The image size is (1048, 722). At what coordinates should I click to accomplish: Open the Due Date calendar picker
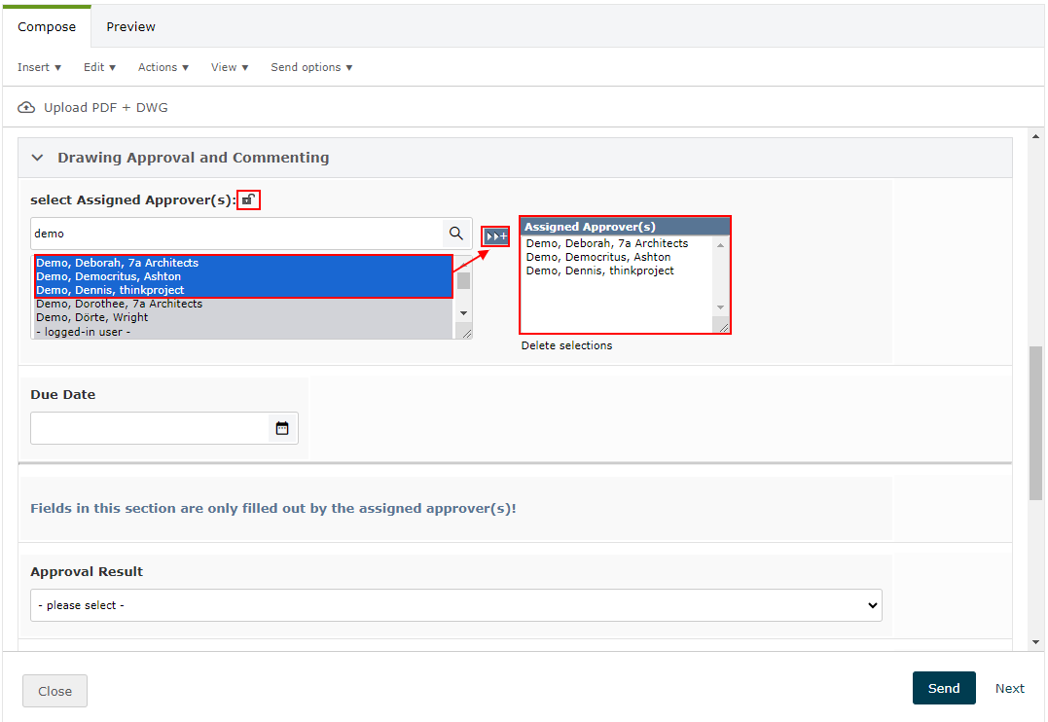(x=282, y=428)
